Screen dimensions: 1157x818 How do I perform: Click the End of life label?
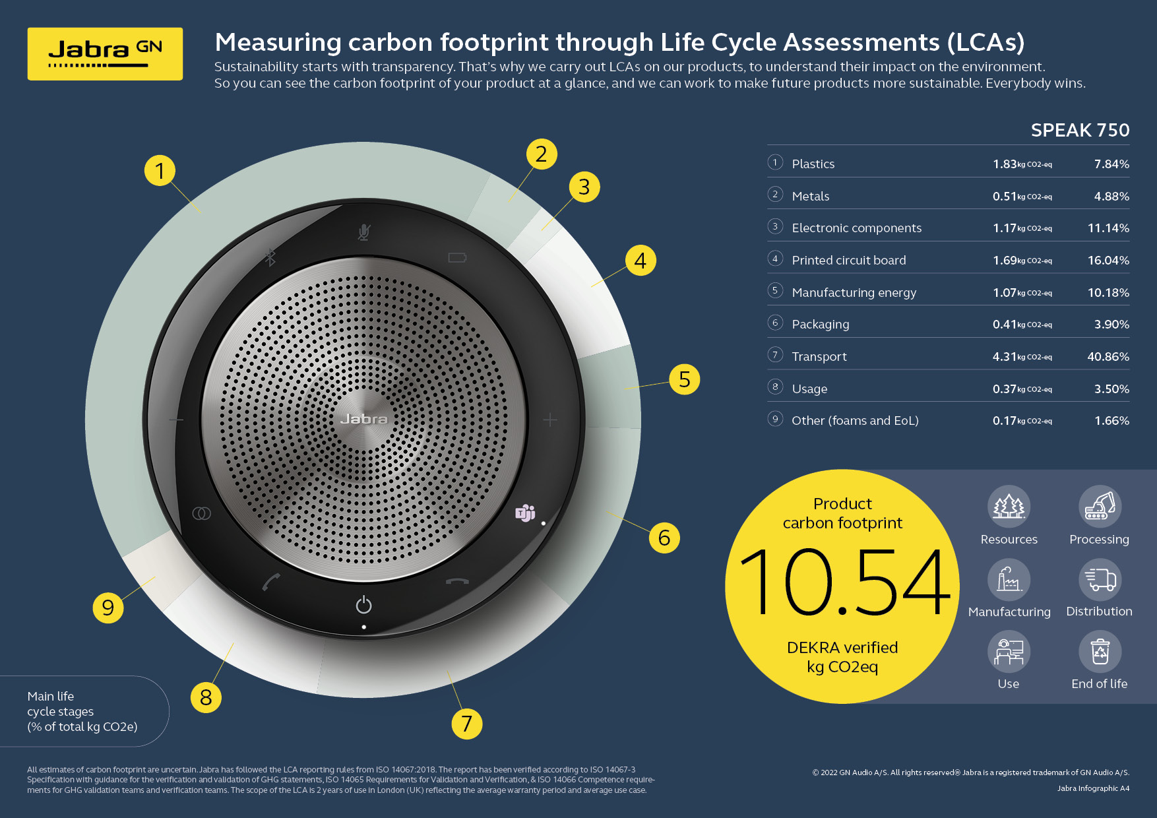1099,684
